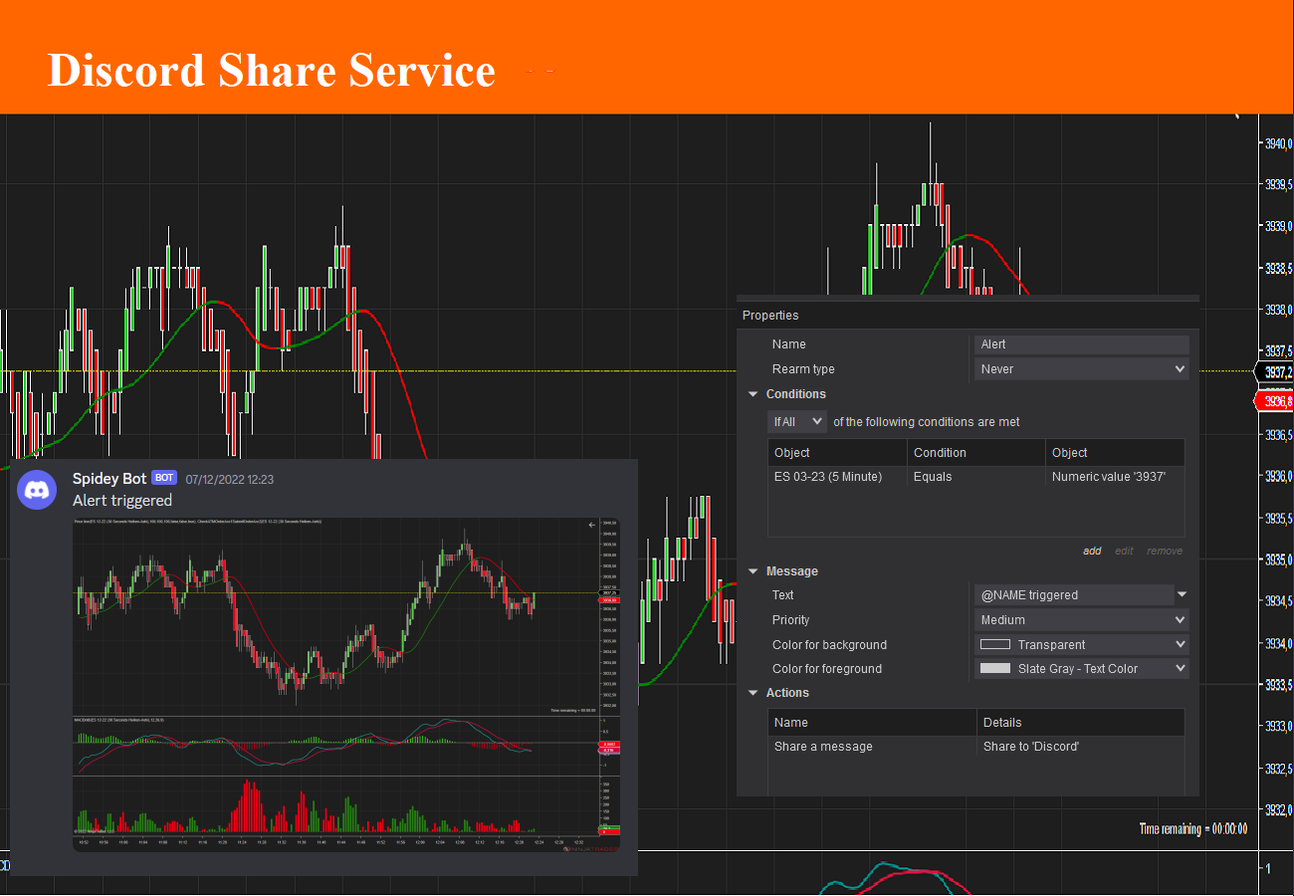Open the Priority dropdown showing Medium
The image size is (1294, 896).
pos(1082,620)
